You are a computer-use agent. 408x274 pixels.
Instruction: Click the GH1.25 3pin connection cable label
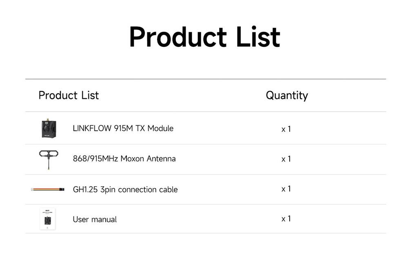(125, 190)
